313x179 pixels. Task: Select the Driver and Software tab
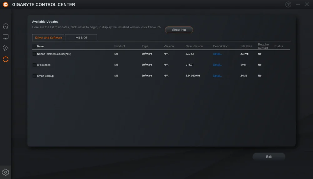(48, 38)
